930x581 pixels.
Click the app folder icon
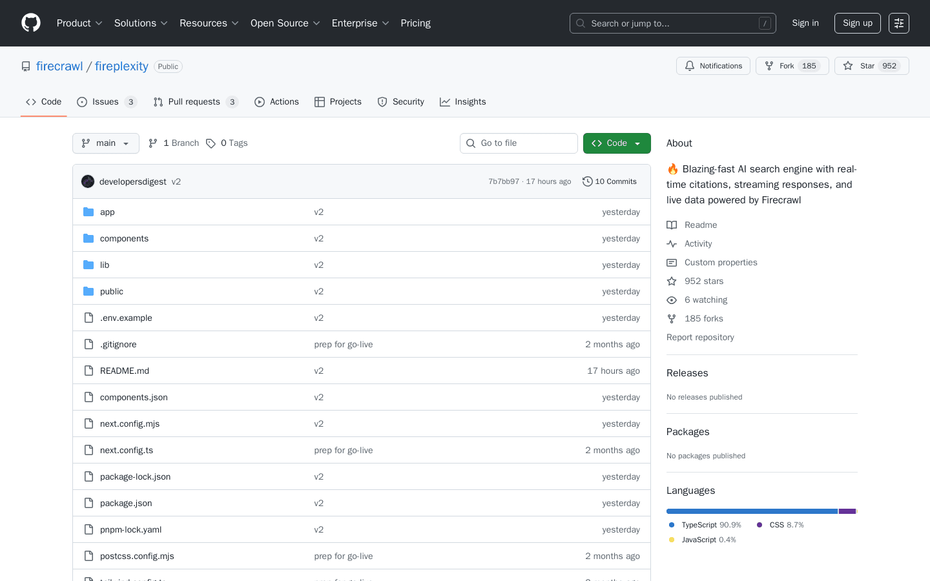coord(88,212)
